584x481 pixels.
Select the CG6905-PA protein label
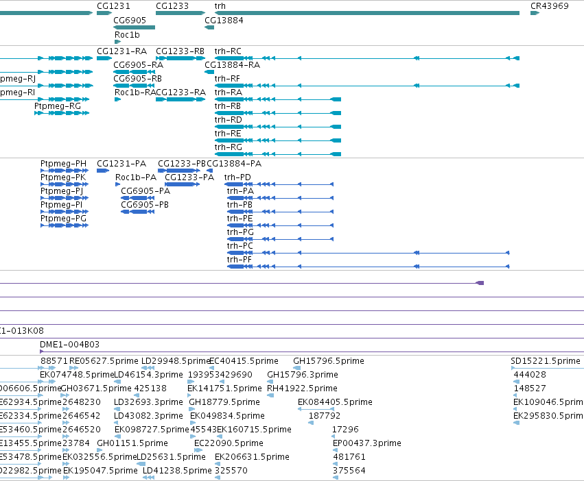point(145,191)
